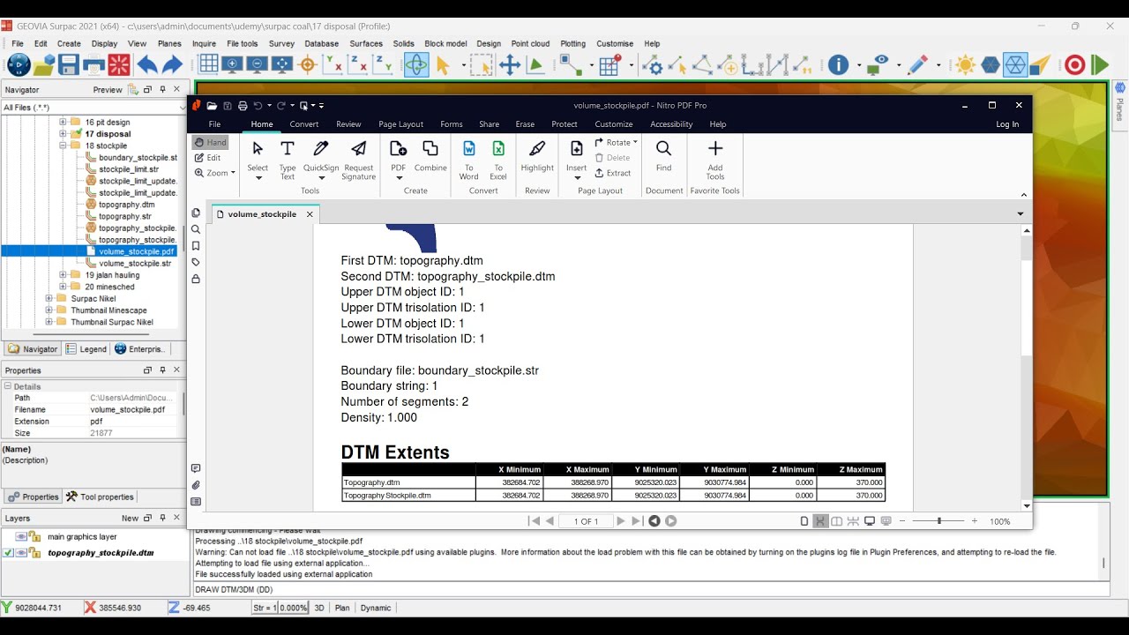Click New in the Layers panel

(130, 519)
